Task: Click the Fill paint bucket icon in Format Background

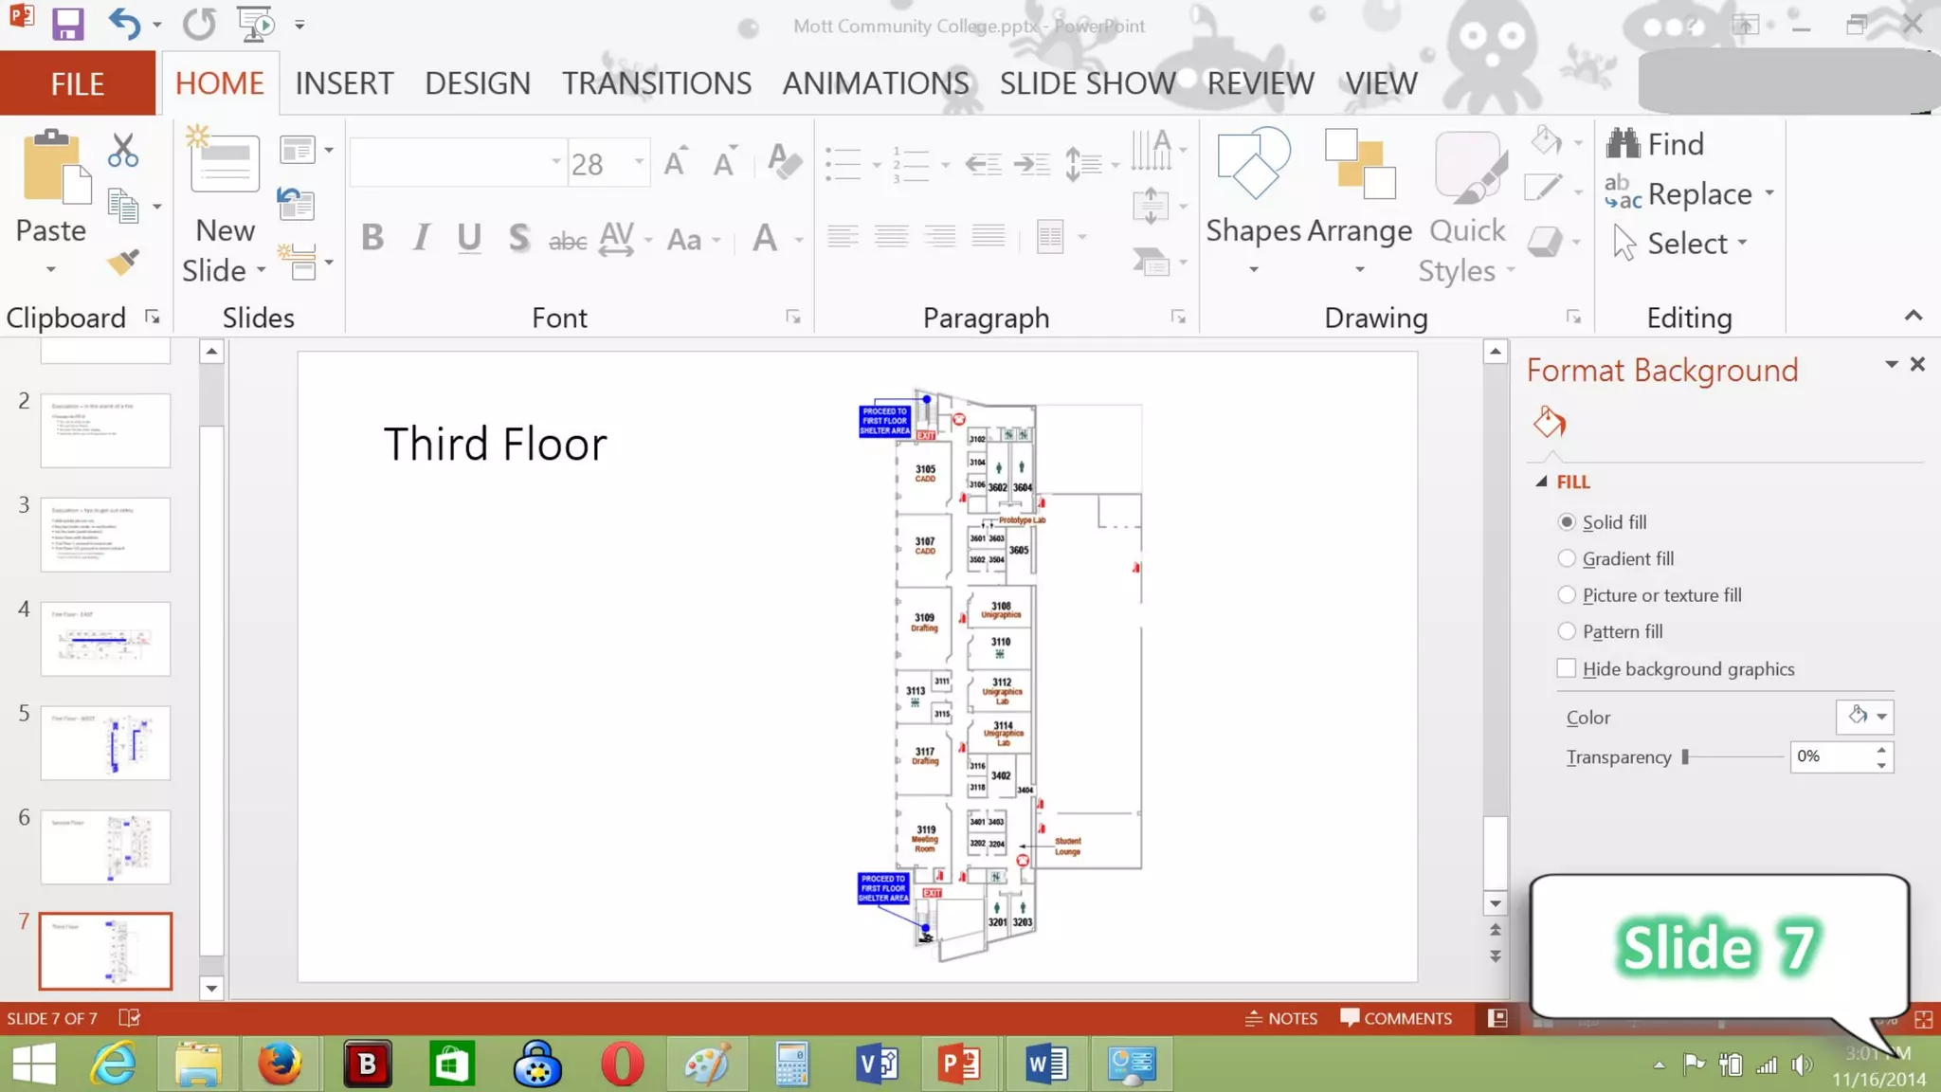Action: tap(1550, 422)
